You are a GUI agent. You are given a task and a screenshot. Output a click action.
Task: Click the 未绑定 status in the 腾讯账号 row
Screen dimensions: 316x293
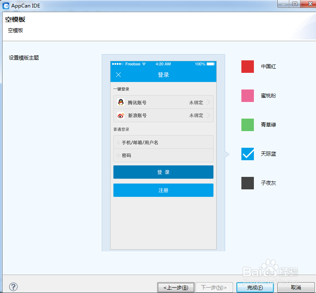(196, 103)
